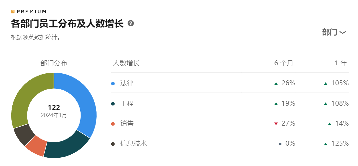Click the help question mark icon
This screenshot has height=166, width=358.
click(131, 23)
